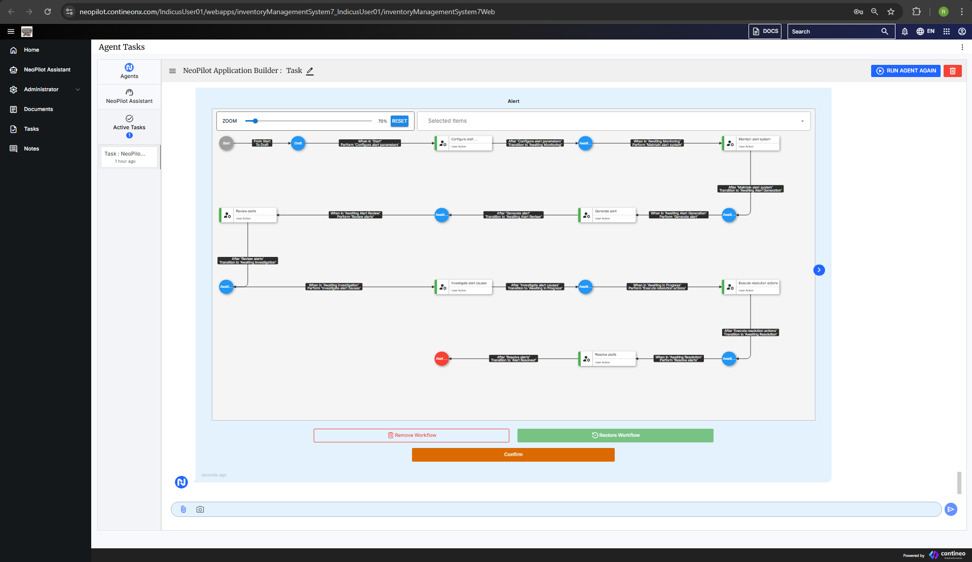Click the Start node circle
This screenshot has height=562, width=972.
(227, 143)
